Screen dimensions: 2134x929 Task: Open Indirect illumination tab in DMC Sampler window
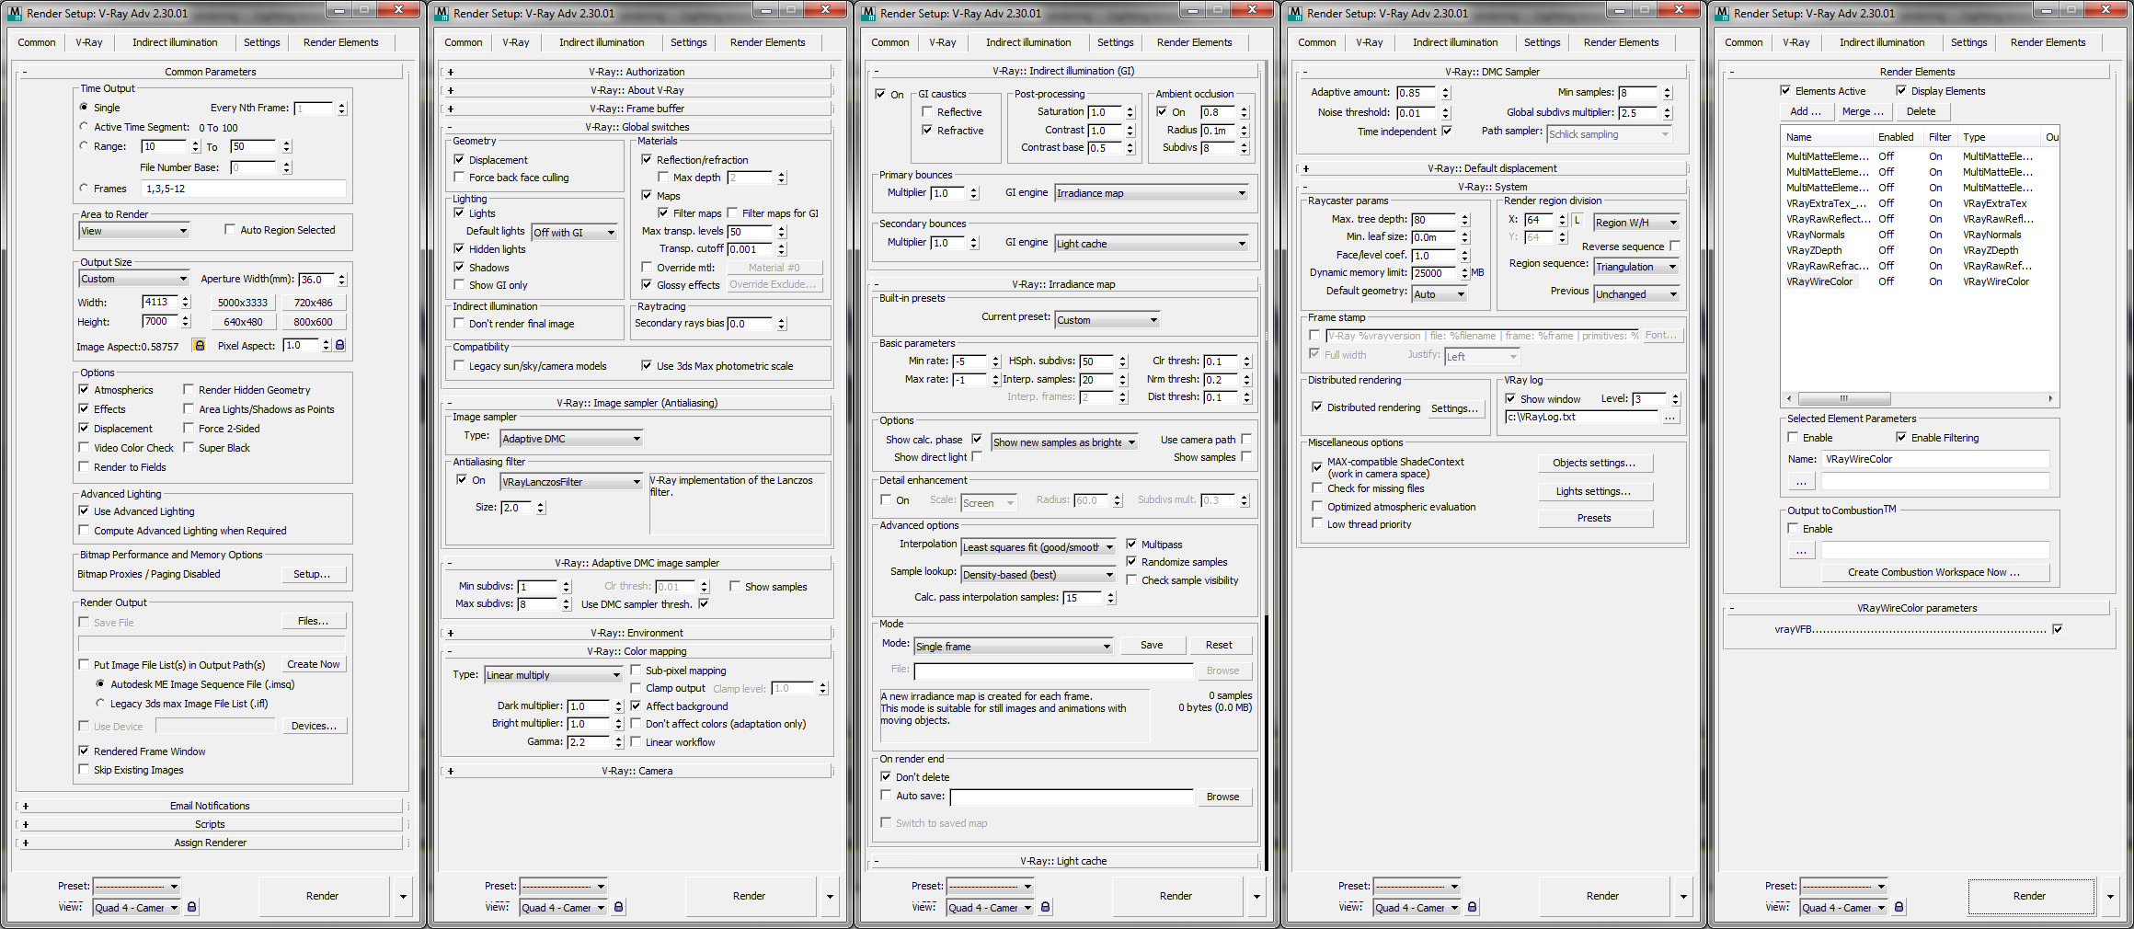1455,42
